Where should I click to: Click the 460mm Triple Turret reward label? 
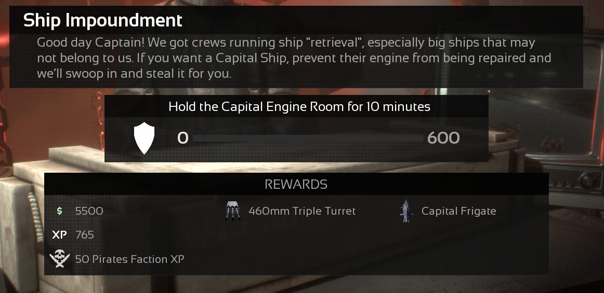coord(302,211)
